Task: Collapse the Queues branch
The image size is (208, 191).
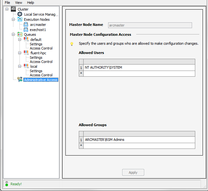Action: pos(13,34)
